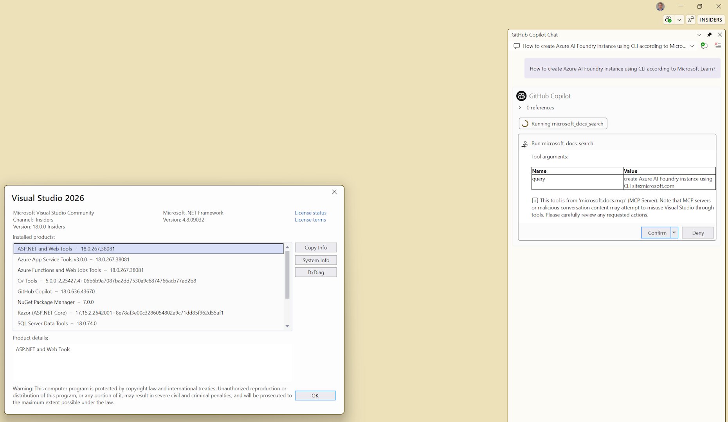
Task: Select the Azure App Service Tools entry
Action: [x=73, y=259]
